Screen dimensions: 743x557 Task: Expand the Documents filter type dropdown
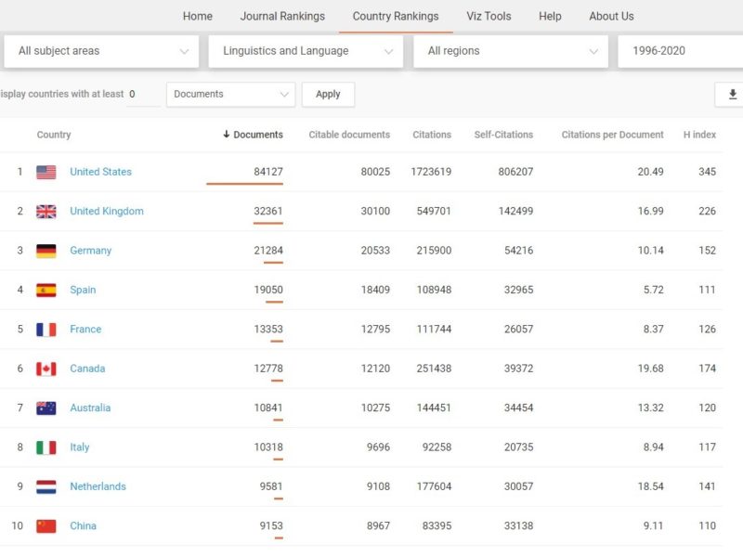(x=230, y=95)
